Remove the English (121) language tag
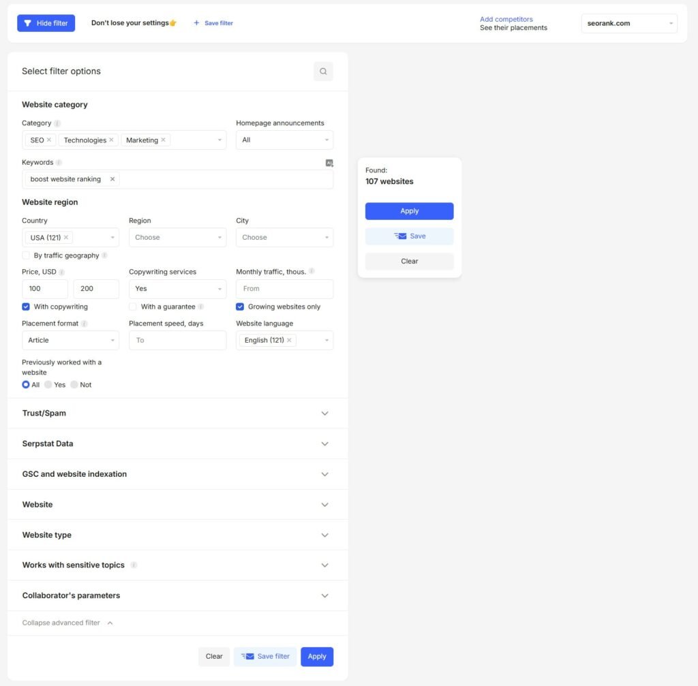 point(289,340)
